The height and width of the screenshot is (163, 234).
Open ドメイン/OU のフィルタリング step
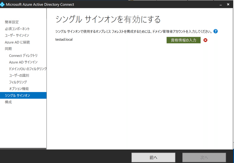coord(28,69)
